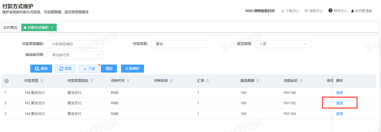This screenshot has height=132, width=381.
Task: Click the 查询 search button
Action: (x=41, y=69)
